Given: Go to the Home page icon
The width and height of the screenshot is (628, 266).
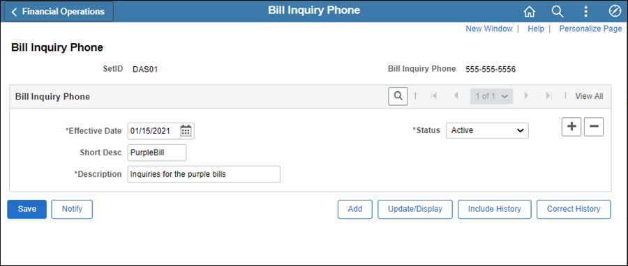Looking at the screenshot, I should click(530, 12).
